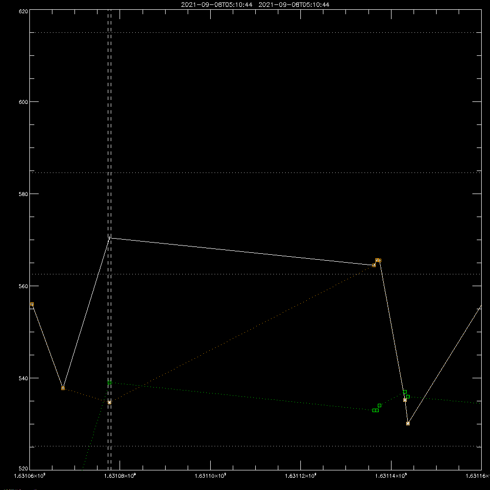Click the second 2021-09-08T05:10:44 timestamp in the title
Screen dimensions: 490x490
(x=294, y=5)
